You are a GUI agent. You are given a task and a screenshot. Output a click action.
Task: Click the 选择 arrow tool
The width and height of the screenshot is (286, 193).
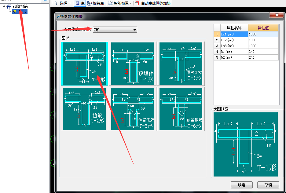61,3
